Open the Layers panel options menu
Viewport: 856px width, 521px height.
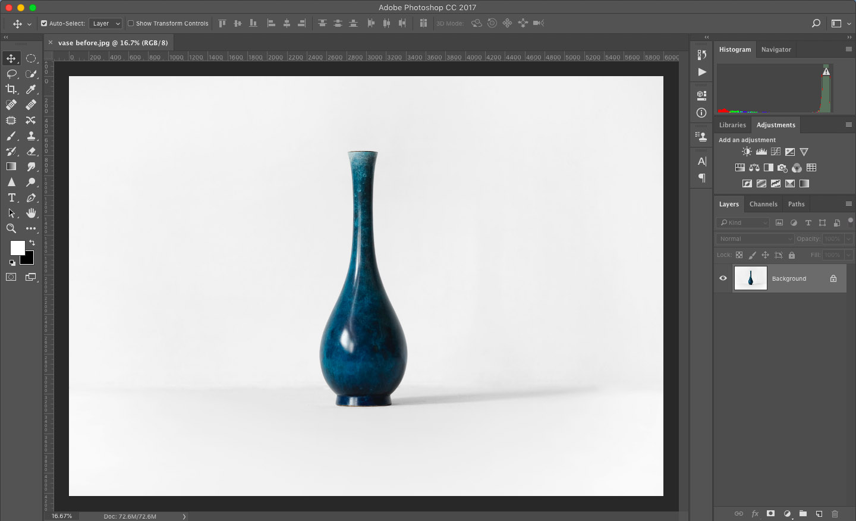coord(848,204)
